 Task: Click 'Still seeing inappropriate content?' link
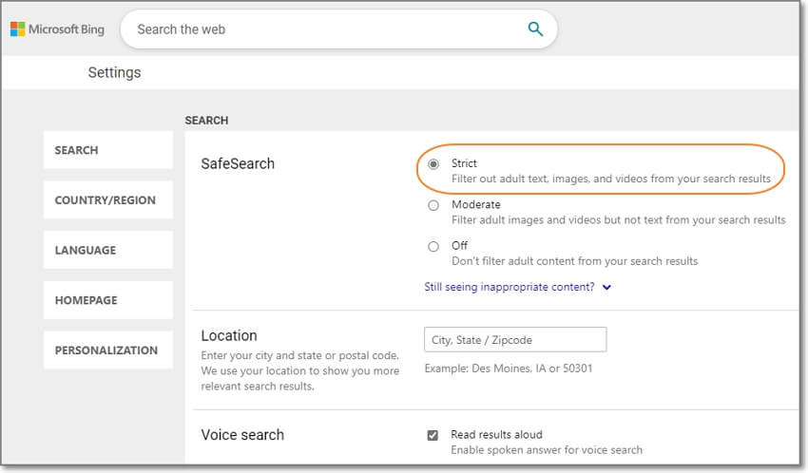click(510, 287)
